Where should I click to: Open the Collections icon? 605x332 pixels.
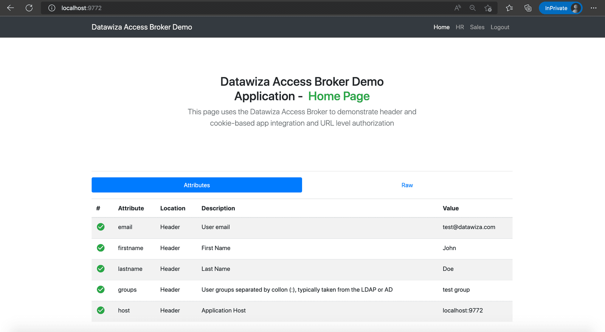pos(528,8)
